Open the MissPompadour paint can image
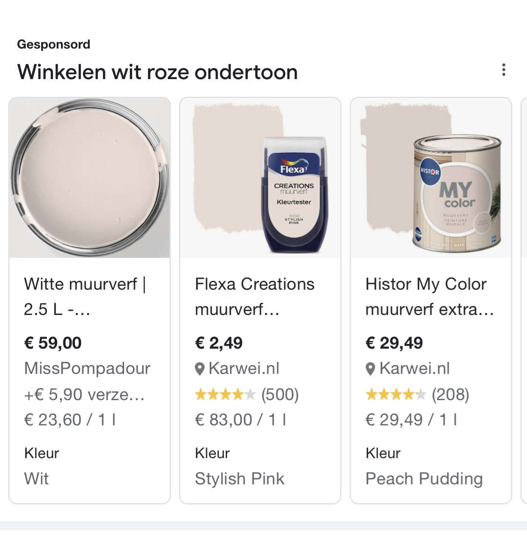This screenshot has width=527, height=535. pos(89,178)
